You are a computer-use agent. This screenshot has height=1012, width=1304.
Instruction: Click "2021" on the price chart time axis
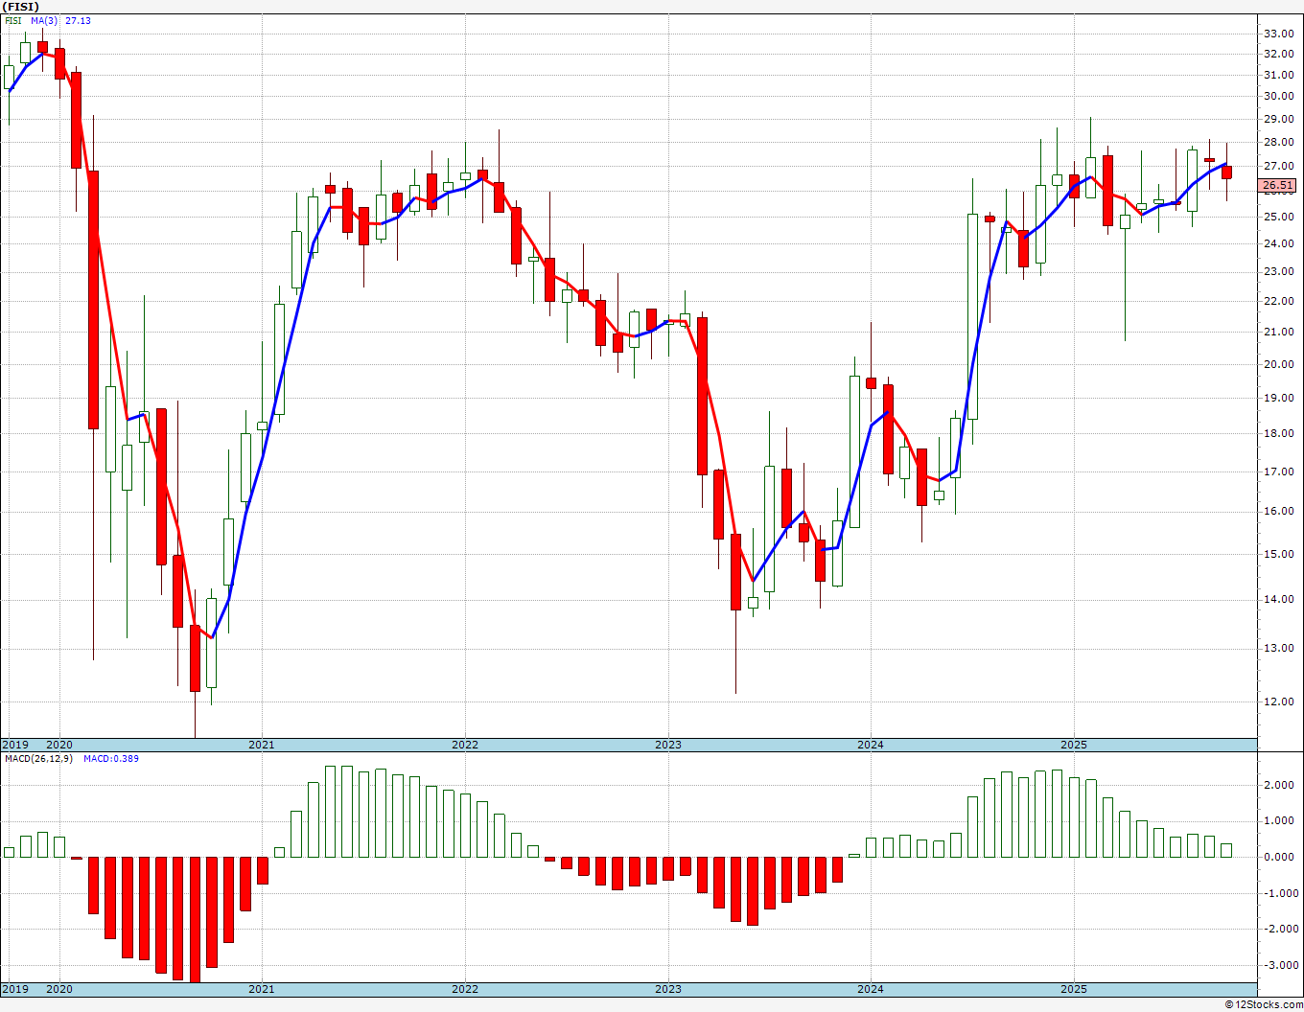[262, 745]
